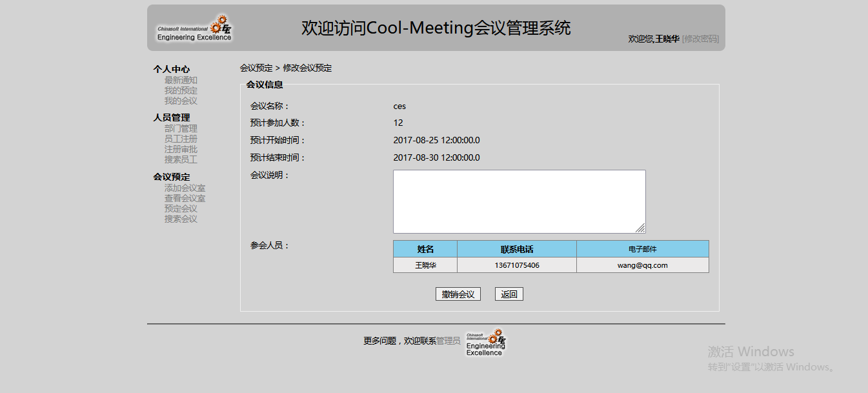The image size is (868, 393).
Task: Click the attendee name 王晓华 table cell
Action: [425, 265]
